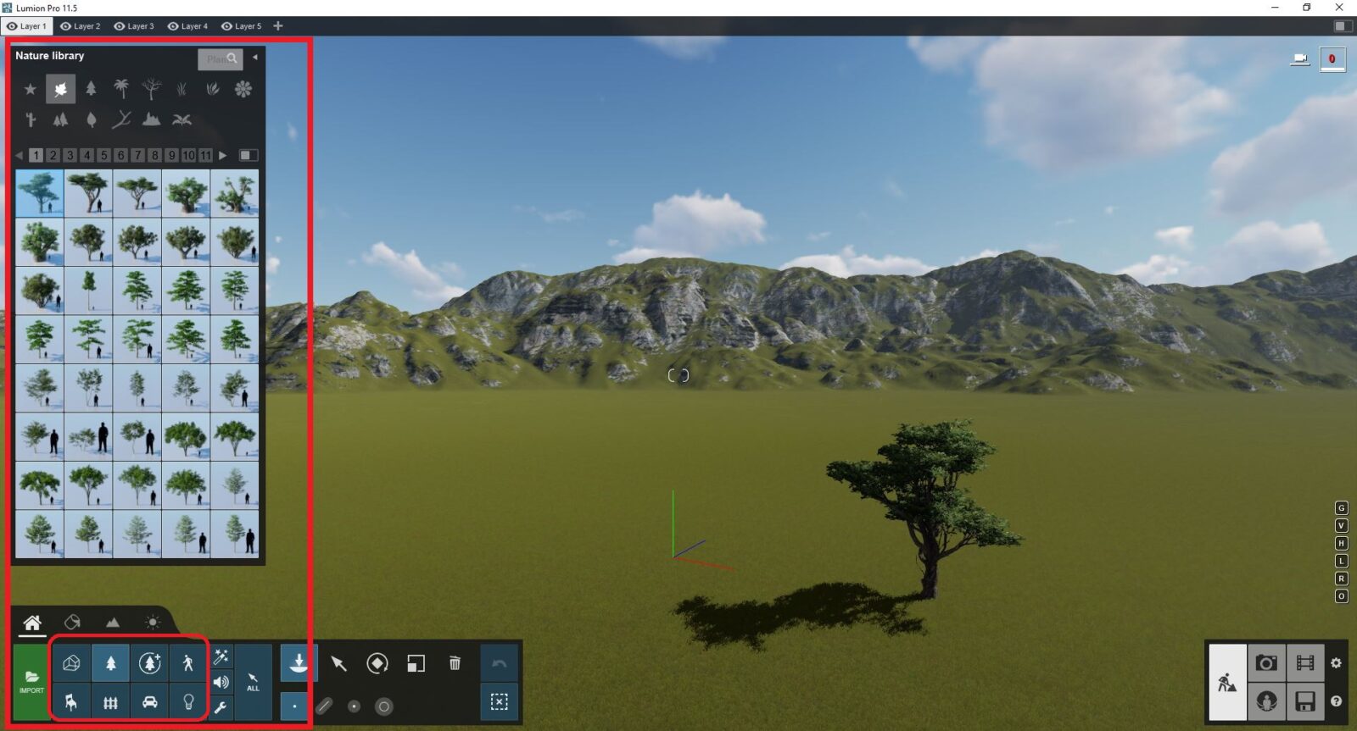The height and width of the screenshot is (731, 1357).
Task: Toggle thumbnail size switch beside page numbers
Action: coord(248,155)
